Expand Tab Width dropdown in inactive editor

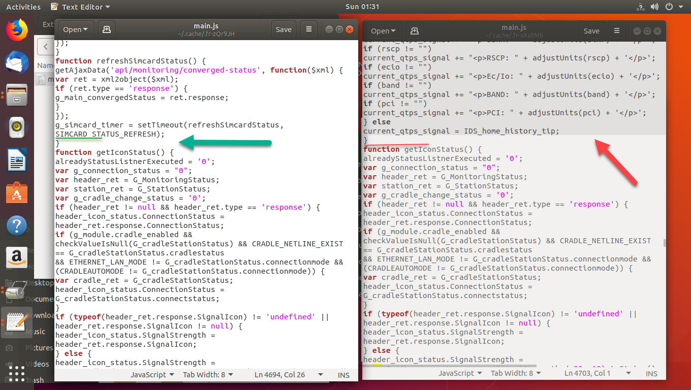click(x=516, y=373)
